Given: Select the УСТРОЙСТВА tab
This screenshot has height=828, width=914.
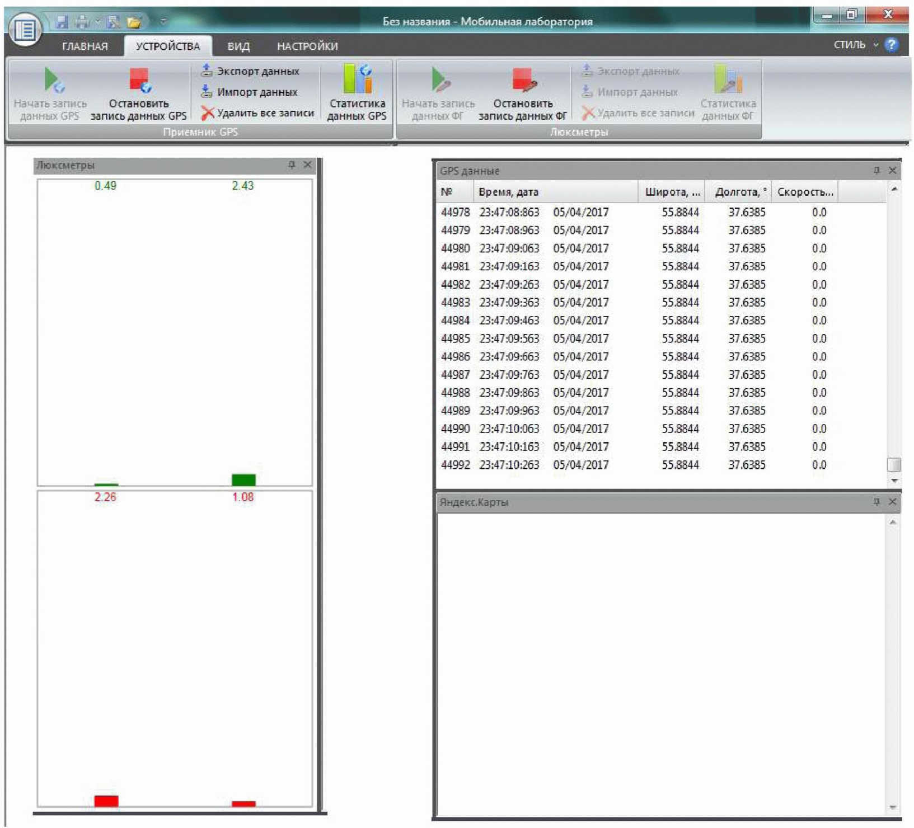Looking at the screenshot, I should (x=168, y=46).
